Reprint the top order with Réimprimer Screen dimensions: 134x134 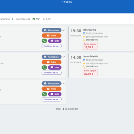[52, 30]
